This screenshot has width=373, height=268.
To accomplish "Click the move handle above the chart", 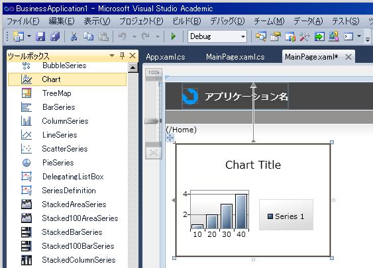I will 170,138.
